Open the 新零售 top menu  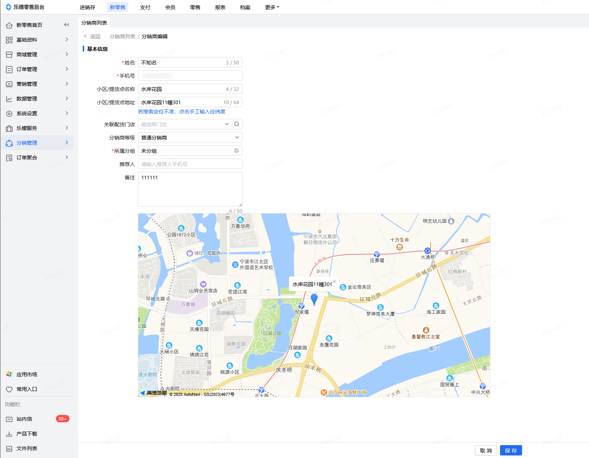point(118,7)
